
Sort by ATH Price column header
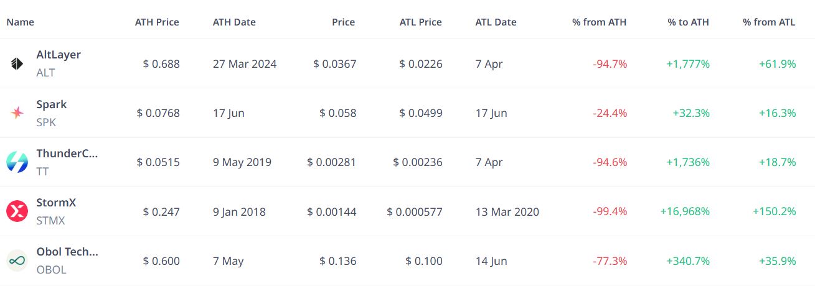pyautogui.click(x=157, y=22)
